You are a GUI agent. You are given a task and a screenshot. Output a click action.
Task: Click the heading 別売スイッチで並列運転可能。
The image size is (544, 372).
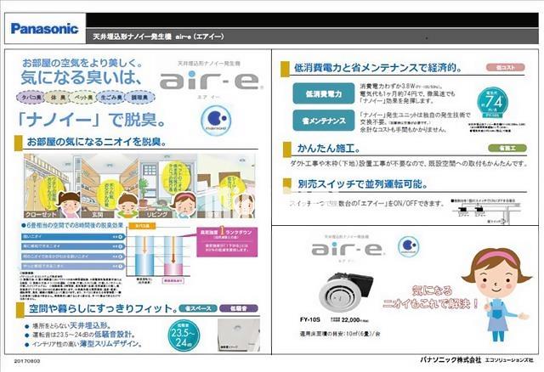pyautogui.click(x=363, y=184)
